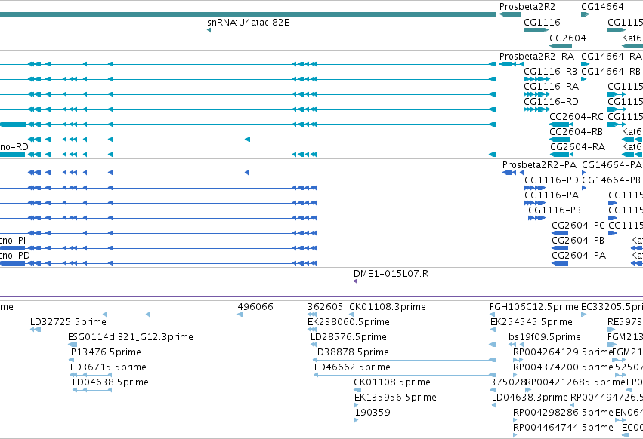The height and width of the screenshot is (439, 643).
Task: Open EST EK135956.5prime
Action: pos(395,398)
